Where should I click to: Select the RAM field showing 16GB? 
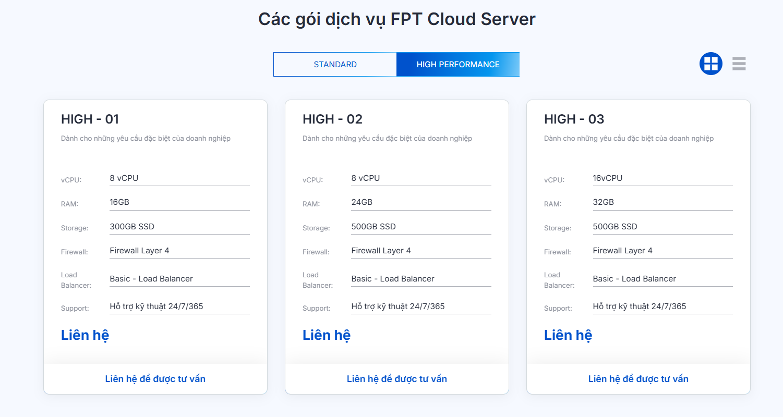click(x=179, y=202)
